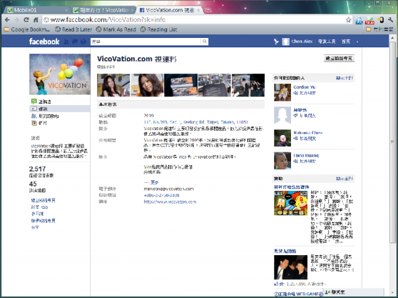
Task: Focus the Facebook search field
Action: (x=146, y=42)
